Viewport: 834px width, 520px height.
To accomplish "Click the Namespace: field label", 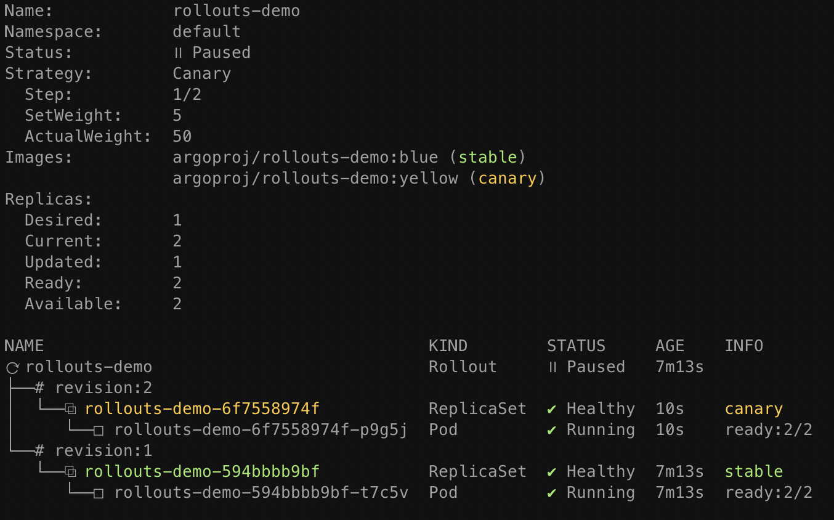I will coord(54,32).
